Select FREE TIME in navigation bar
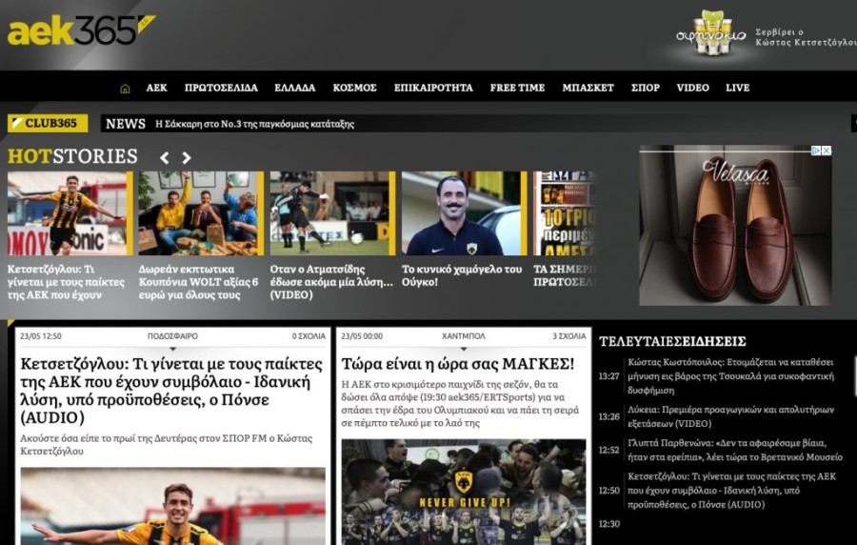This screenshot has width=857, height=545. (517, 88)
